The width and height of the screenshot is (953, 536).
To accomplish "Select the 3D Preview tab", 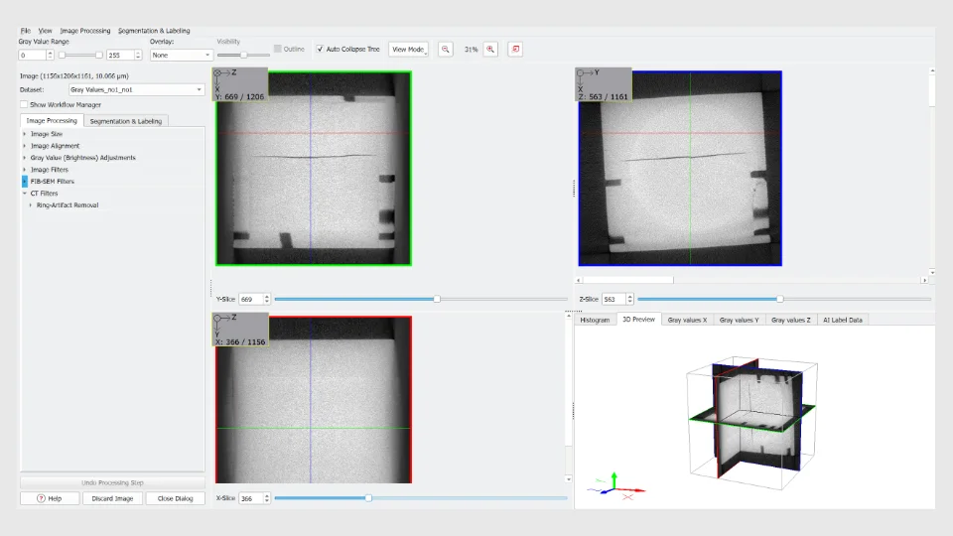I will point(638,319).
